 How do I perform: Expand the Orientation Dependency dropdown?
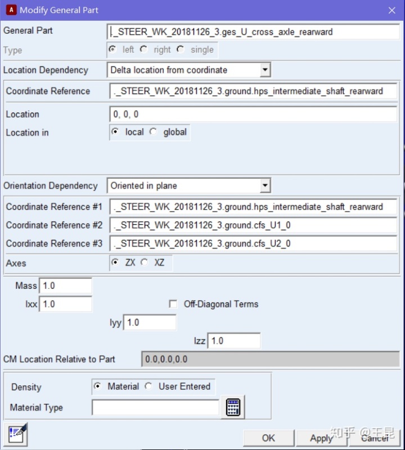265,186
